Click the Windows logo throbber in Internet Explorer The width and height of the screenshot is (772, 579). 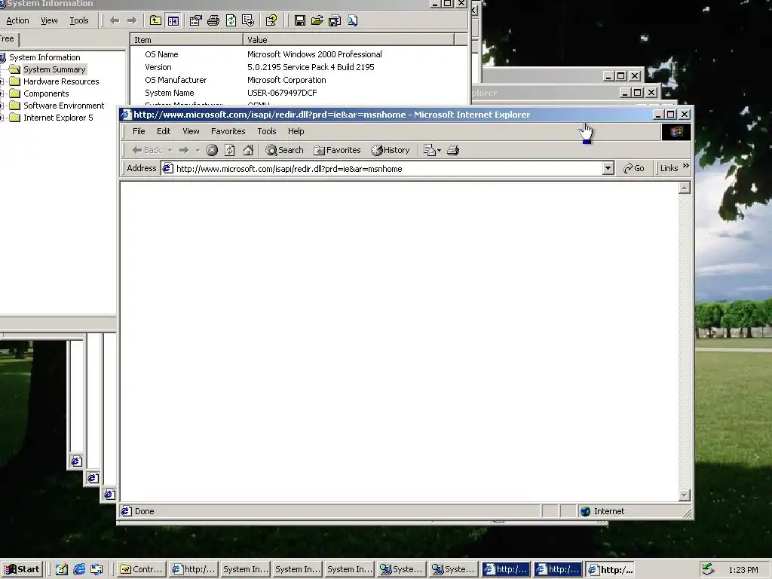(676, 132)
